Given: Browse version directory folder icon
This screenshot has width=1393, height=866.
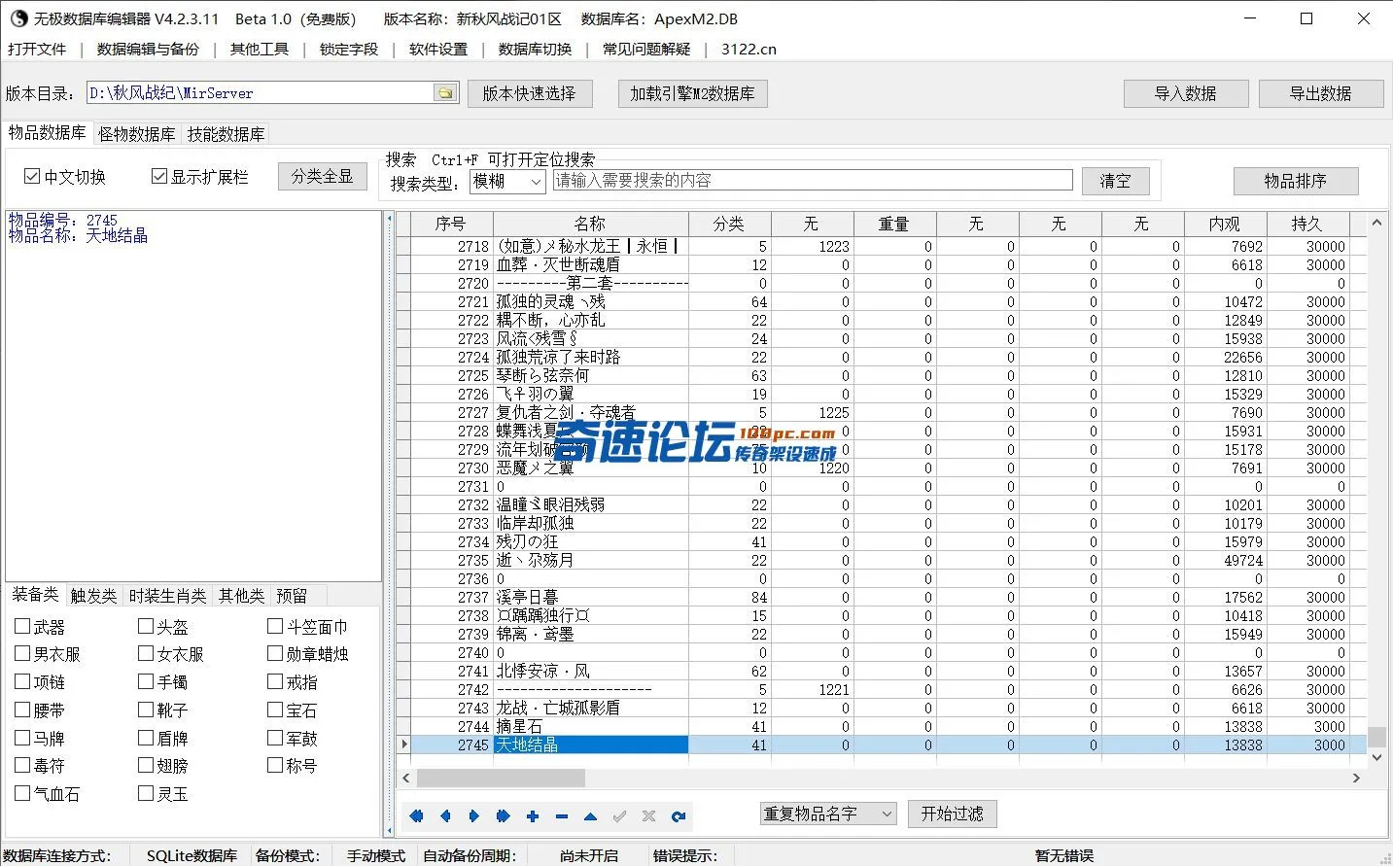Looking at the screenshot, I should click(445, 93).
